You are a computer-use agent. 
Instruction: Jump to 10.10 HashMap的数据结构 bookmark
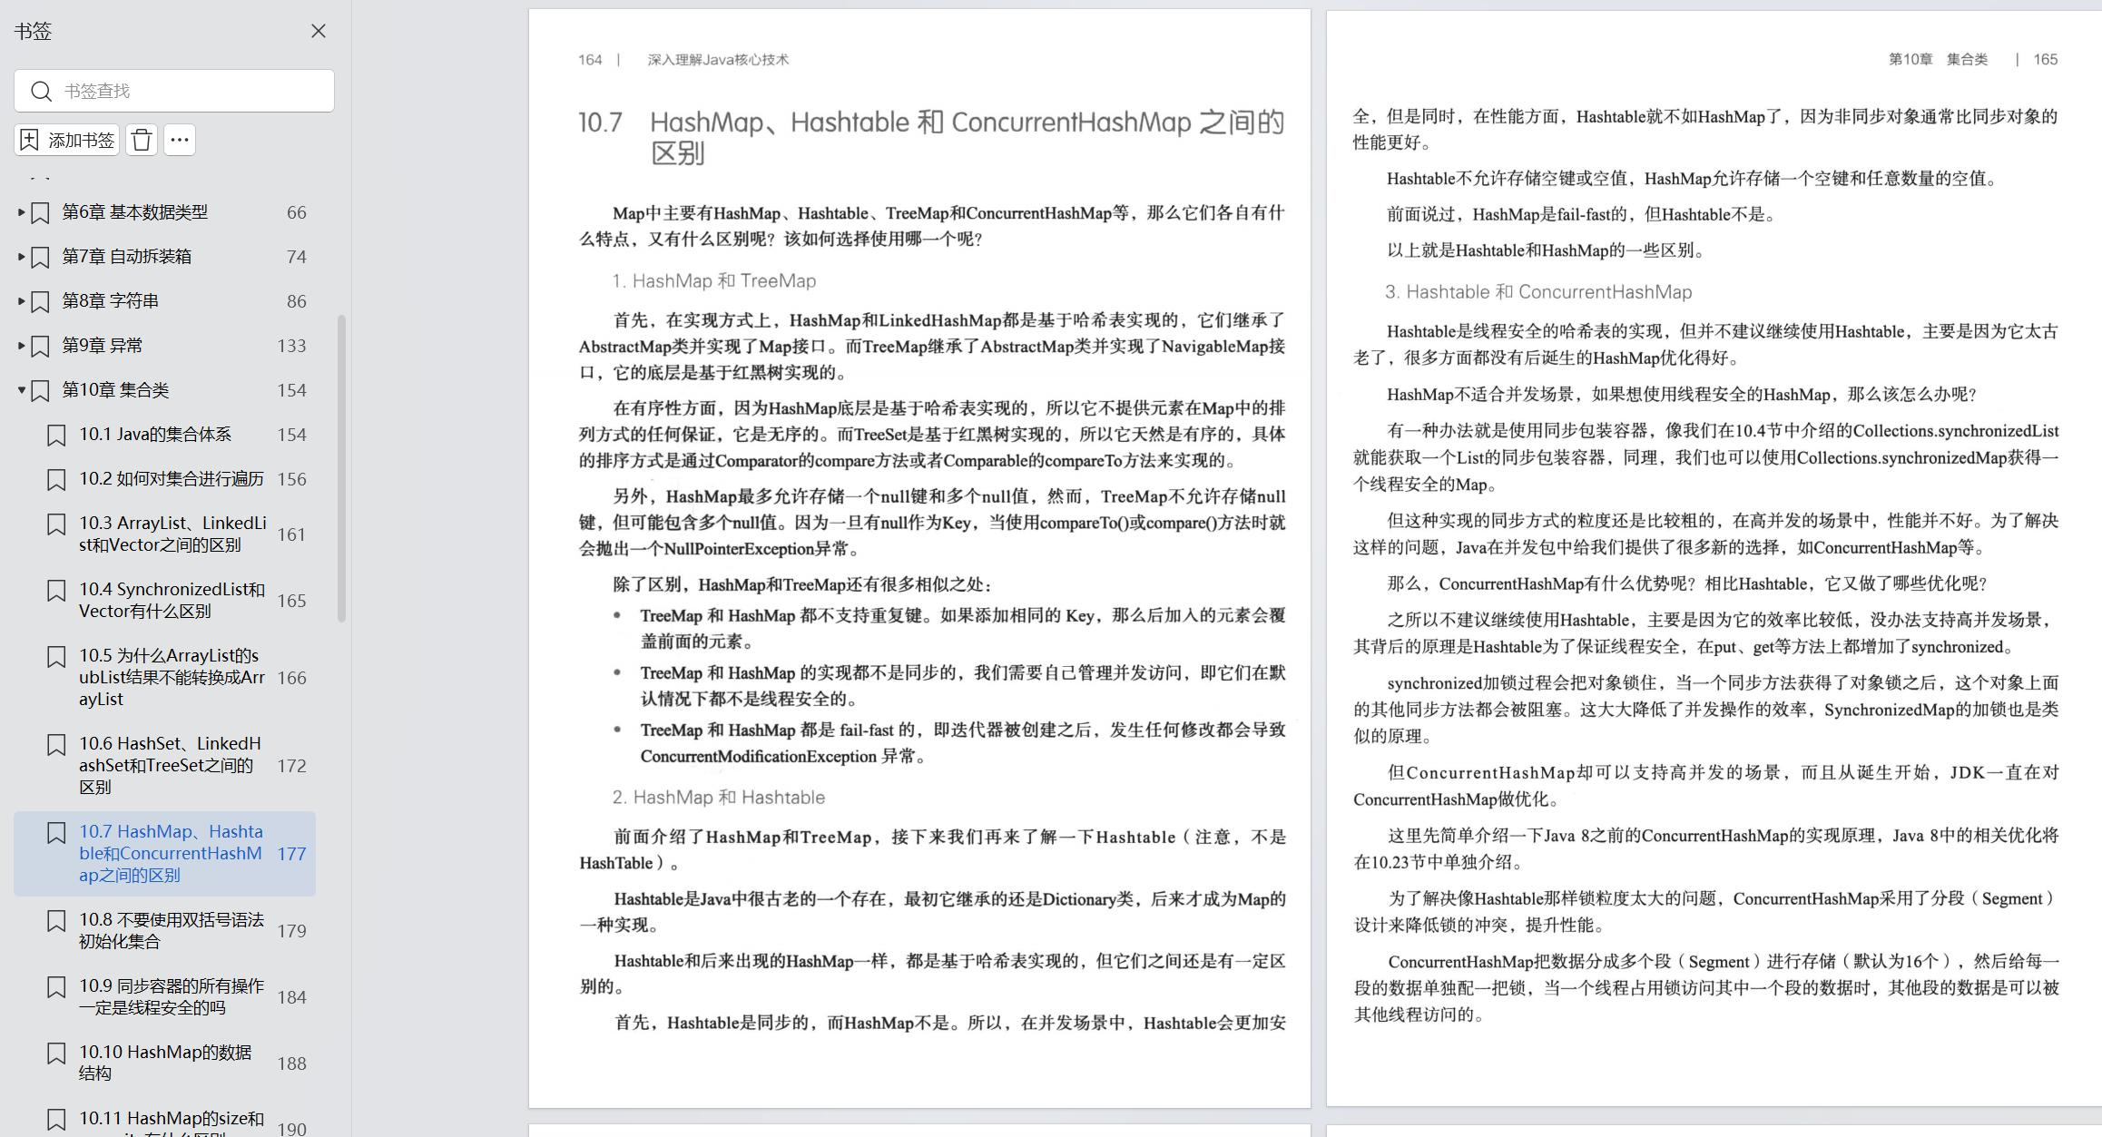(164, 1063)
